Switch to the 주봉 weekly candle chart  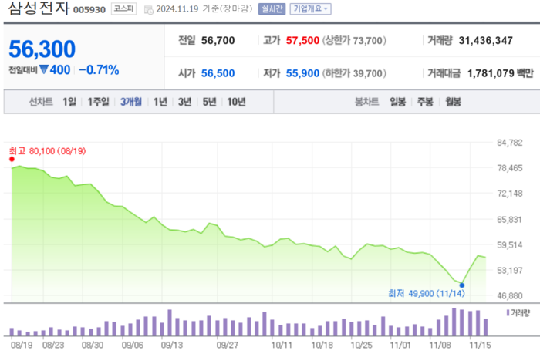(x=425, y=102)
